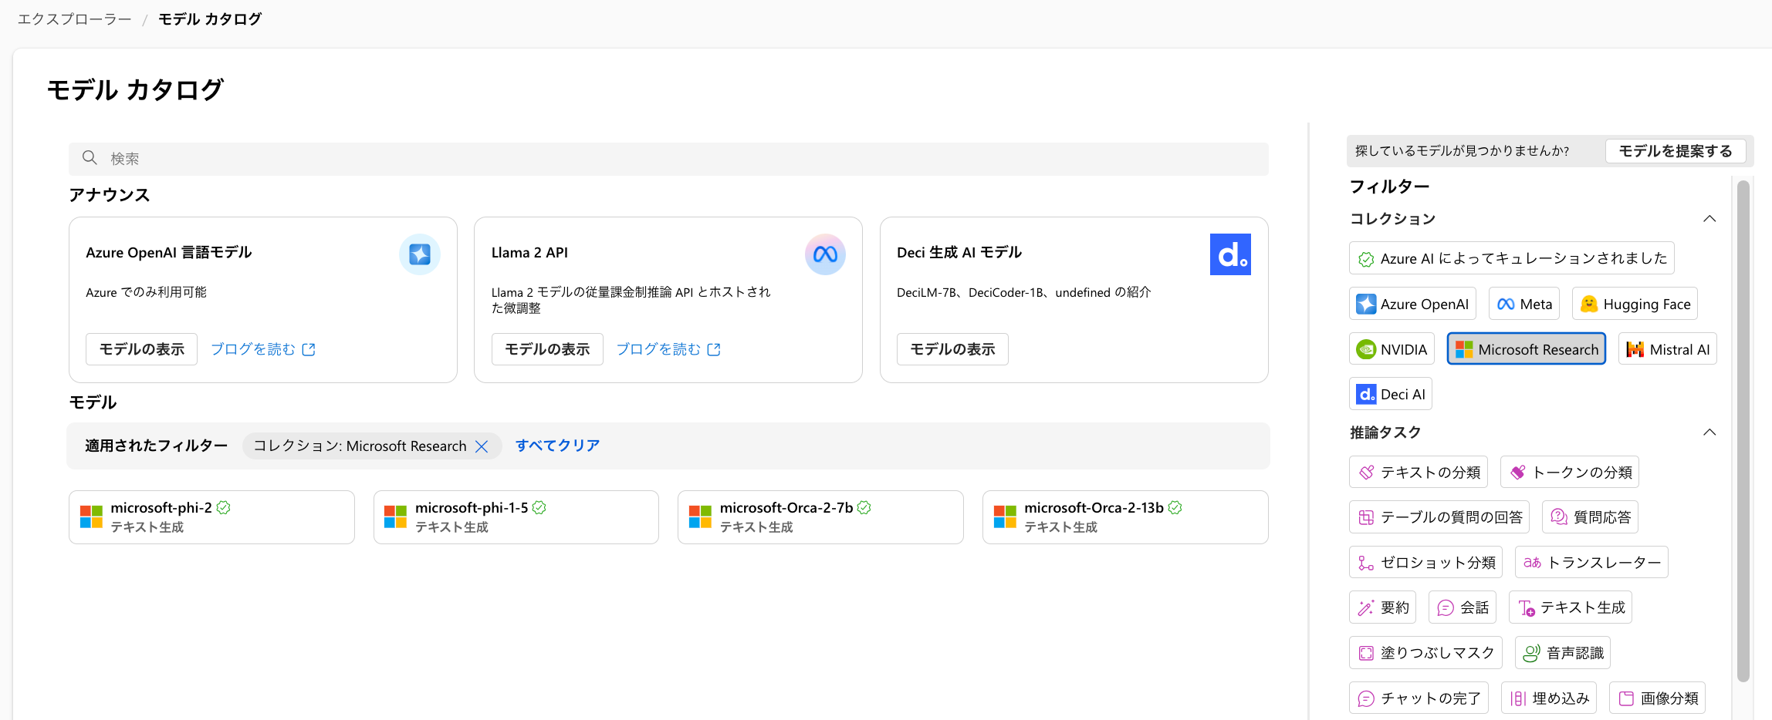Image resolution: width=1772 pixels, height=720 pixels.
Task: Filter by ゼロショット分類 task
Action: [x=1426, y=562]
